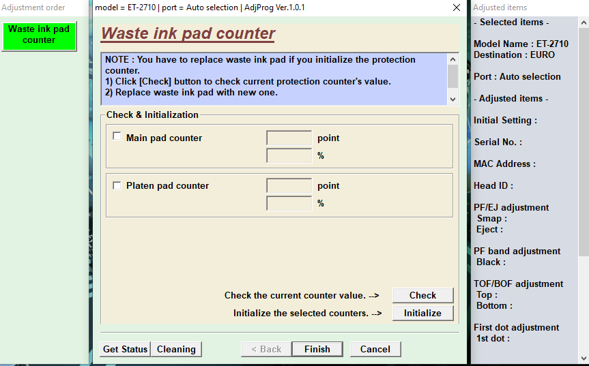The width and height of the screenshot is (589, 366).
Task: Select Waste ink pad counter in adjustment order
Action: 39,35
